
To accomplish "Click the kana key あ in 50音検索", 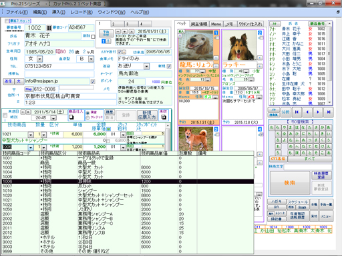I will 329,128.
